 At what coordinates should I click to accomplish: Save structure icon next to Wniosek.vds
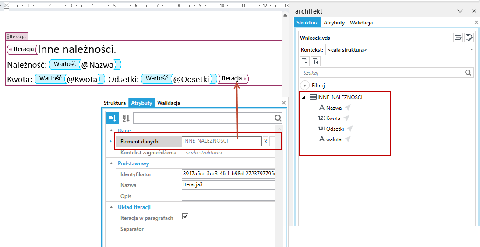[x=469, y=38]
